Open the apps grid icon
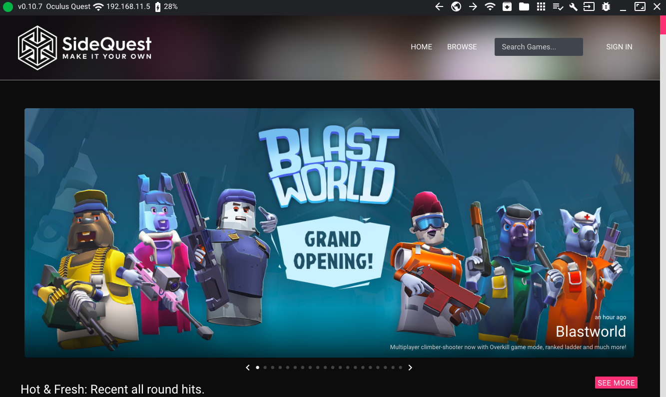This screenshot has height=397, width=666. [x=541, y=6]
